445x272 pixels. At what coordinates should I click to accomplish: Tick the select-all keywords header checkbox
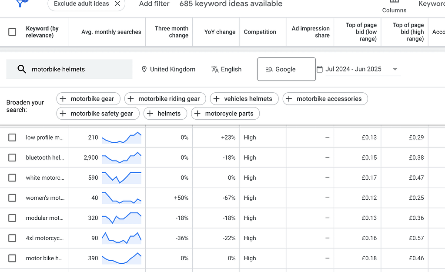tap(12, 32)
